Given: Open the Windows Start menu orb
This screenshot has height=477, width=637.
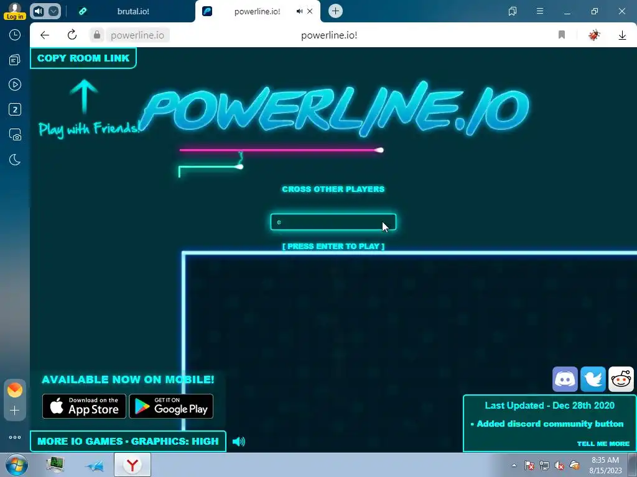Looking at the screenshot, I should (x=17, y=465).
